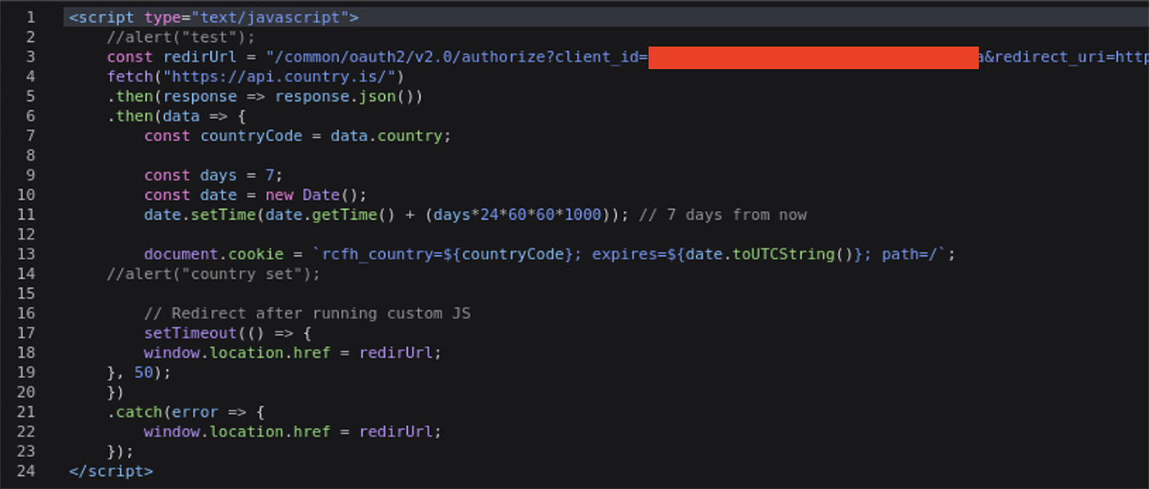Click 'new Date()' on line 10

[x=316, y=194]
